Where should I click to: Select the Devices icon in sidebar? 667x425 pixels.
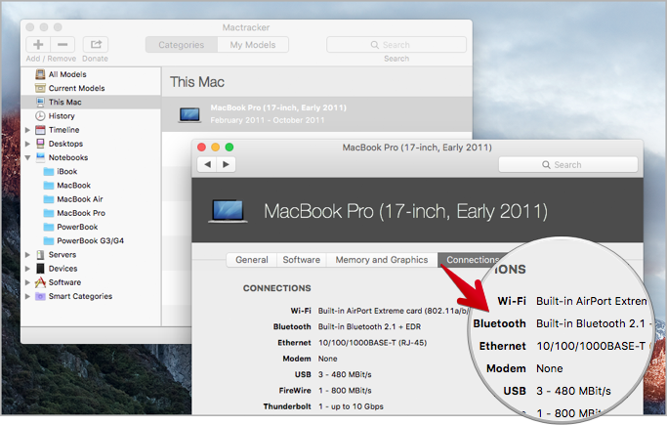[40, 269]
